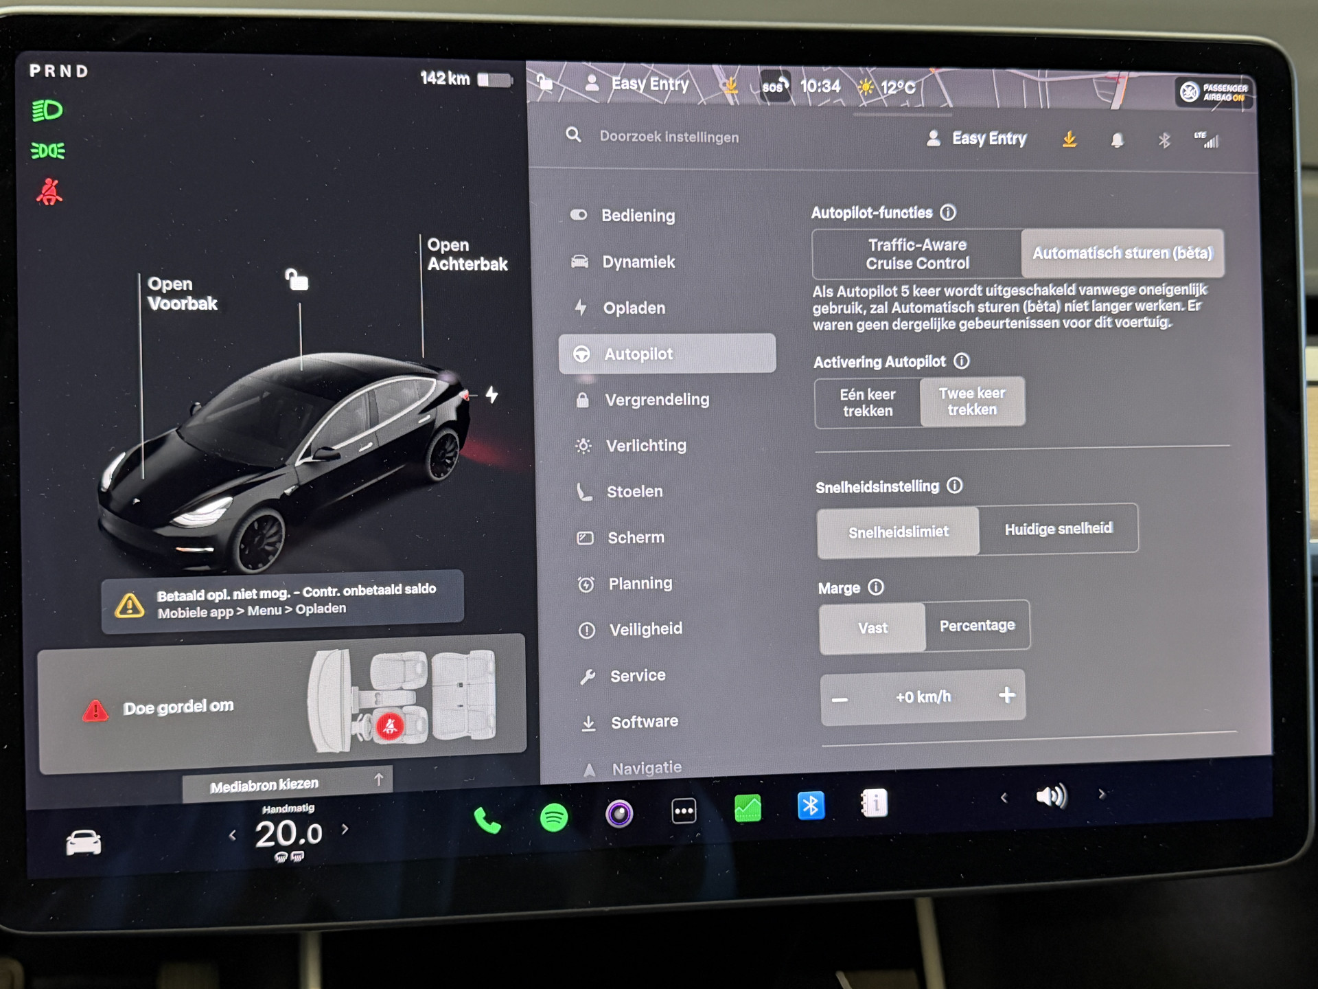Click the volume speaker icon

(x=1050, y=796)
